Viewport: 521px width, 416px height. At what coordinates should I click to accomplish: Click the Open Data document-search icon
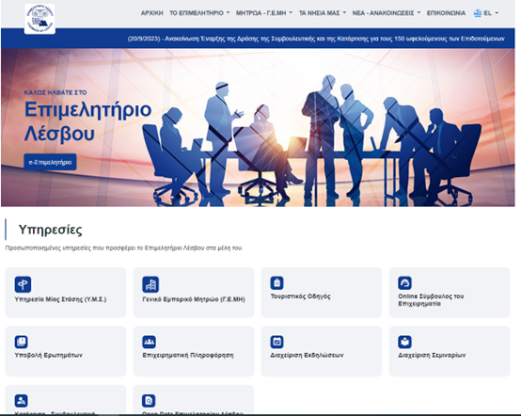[149, 401]
